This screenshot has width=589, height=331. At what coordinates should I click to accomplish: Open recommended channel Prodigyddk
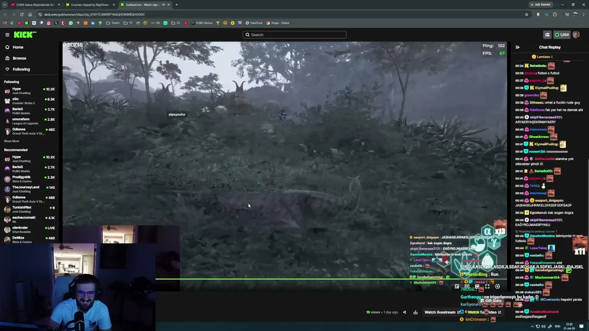[x=29, y=179]
